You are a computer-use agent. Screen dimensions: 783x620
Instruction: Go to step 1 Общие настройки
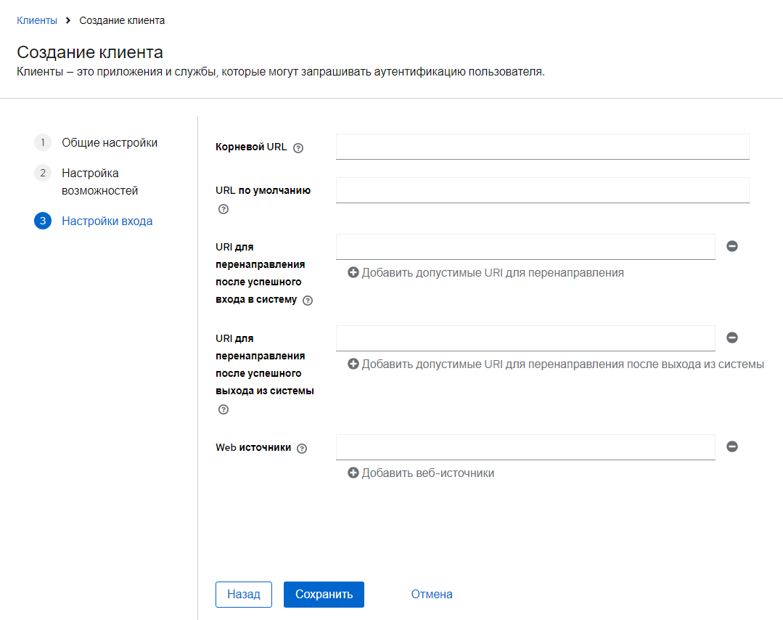point(109,143)
